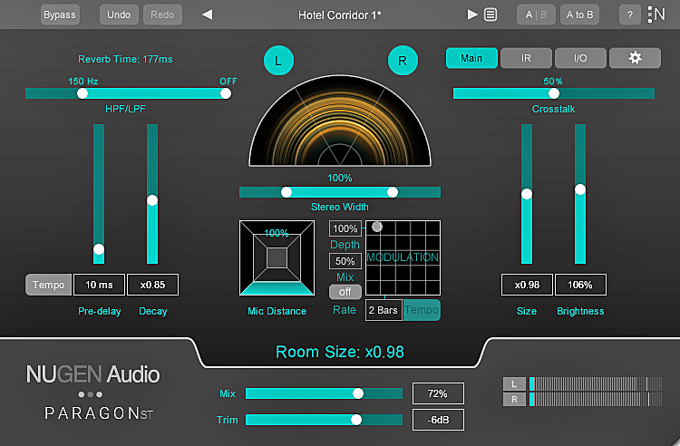The width and height of the screenshot is (680, 446).
Task: Click the x0.98 Size value field
Action: click(x=527, y=285)
